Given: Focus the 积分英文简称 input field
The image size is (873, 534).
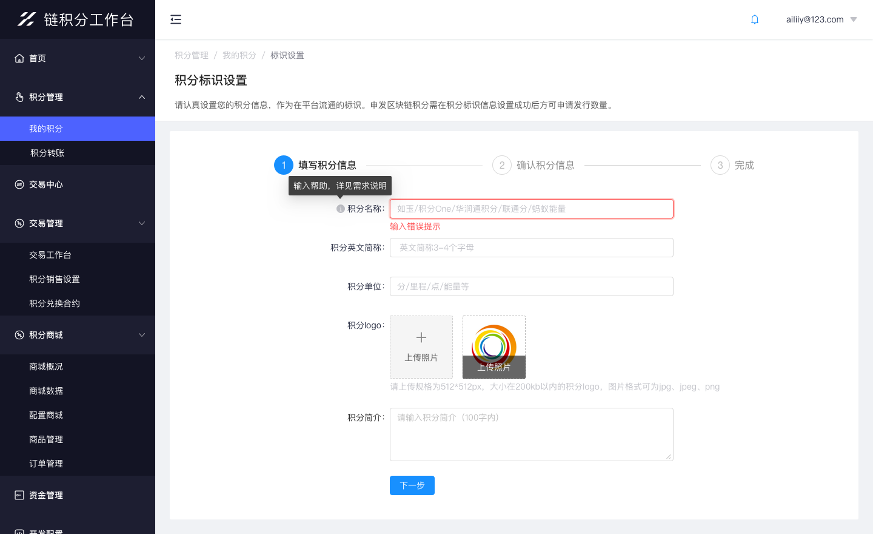Looking at the screenshot, I should coord(531,248).
